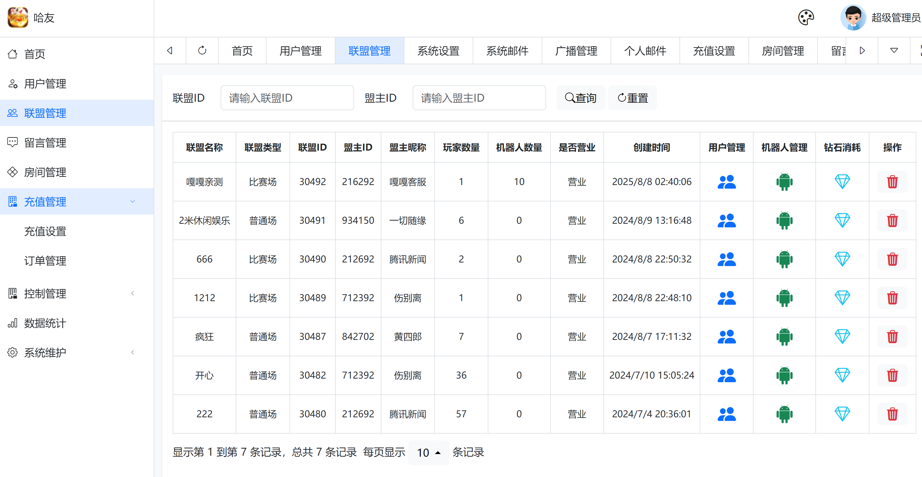Expand the 控制管理 sidebar menu
This screenshot has height=477, width=922.
click(132, 293)
